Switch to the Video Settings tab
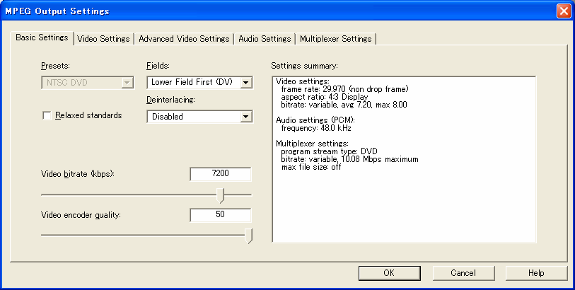The image size is (575, 290). [x=103, y=39]
